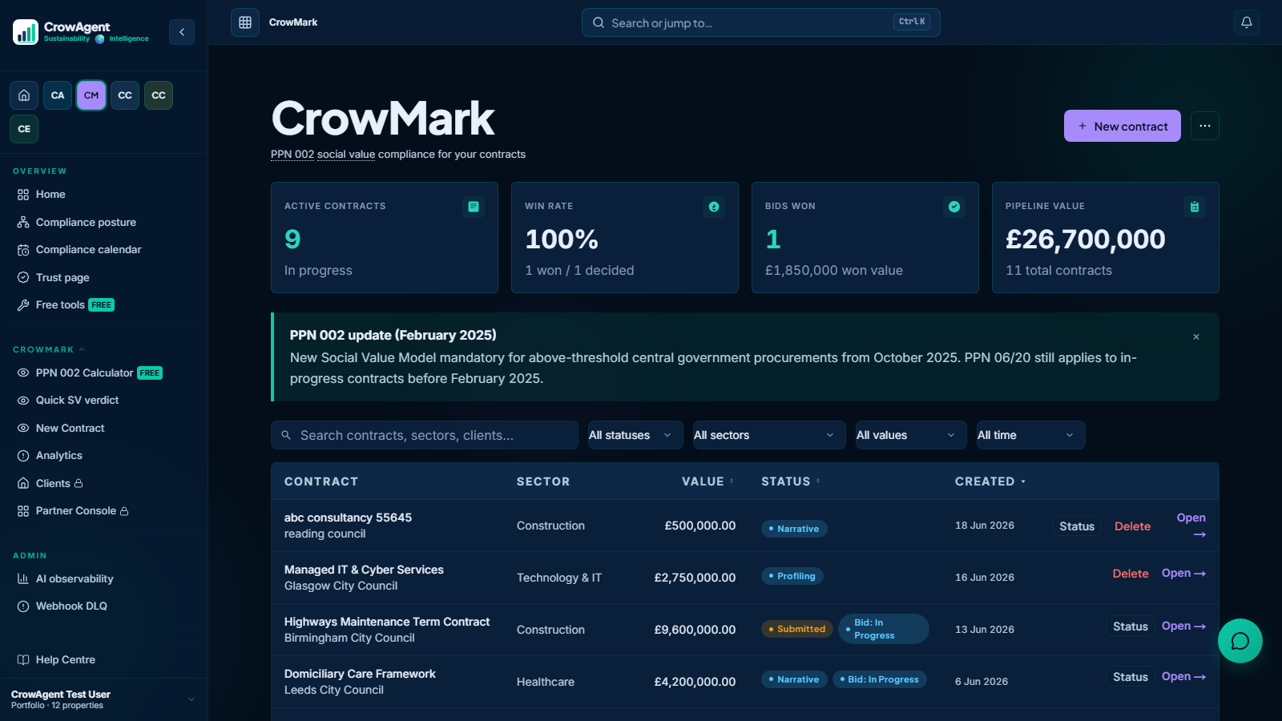Screen dimensions: 1282x721
Task: Delete the abc consultancy 55645 contract
Action: pyautogui.click(x=1133, y=526)
